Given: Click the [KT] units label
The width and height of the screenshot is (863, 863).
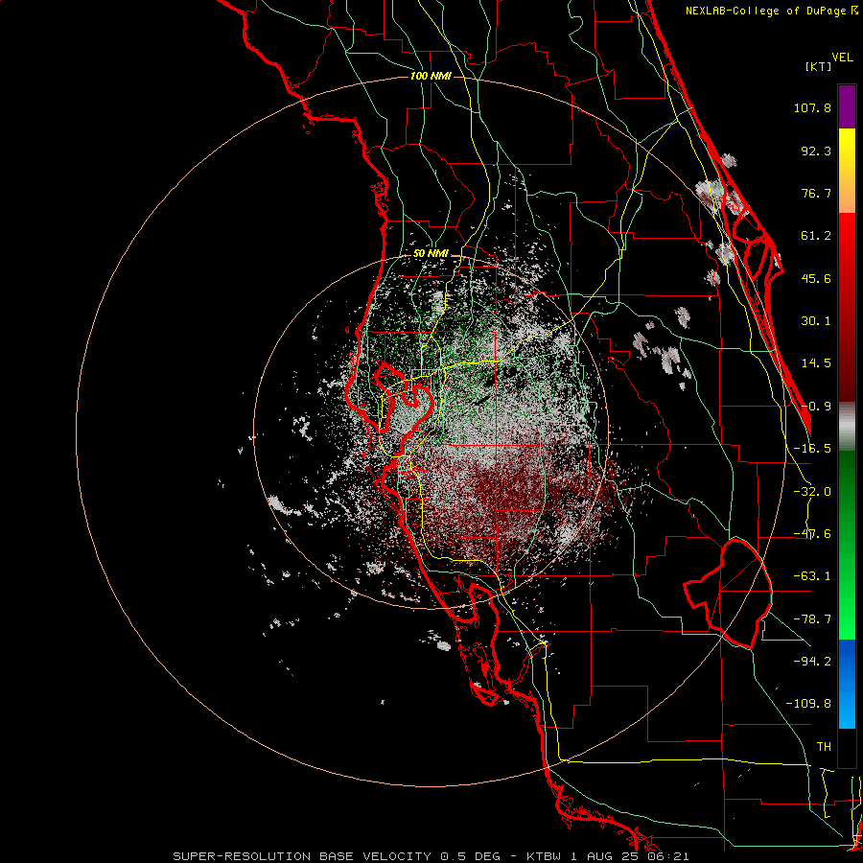Looking at the screenshot, I should (x=819, y=66).
